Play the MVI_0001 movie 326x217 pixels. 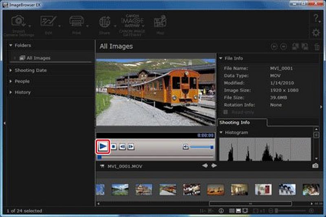(x=103, y=146)
